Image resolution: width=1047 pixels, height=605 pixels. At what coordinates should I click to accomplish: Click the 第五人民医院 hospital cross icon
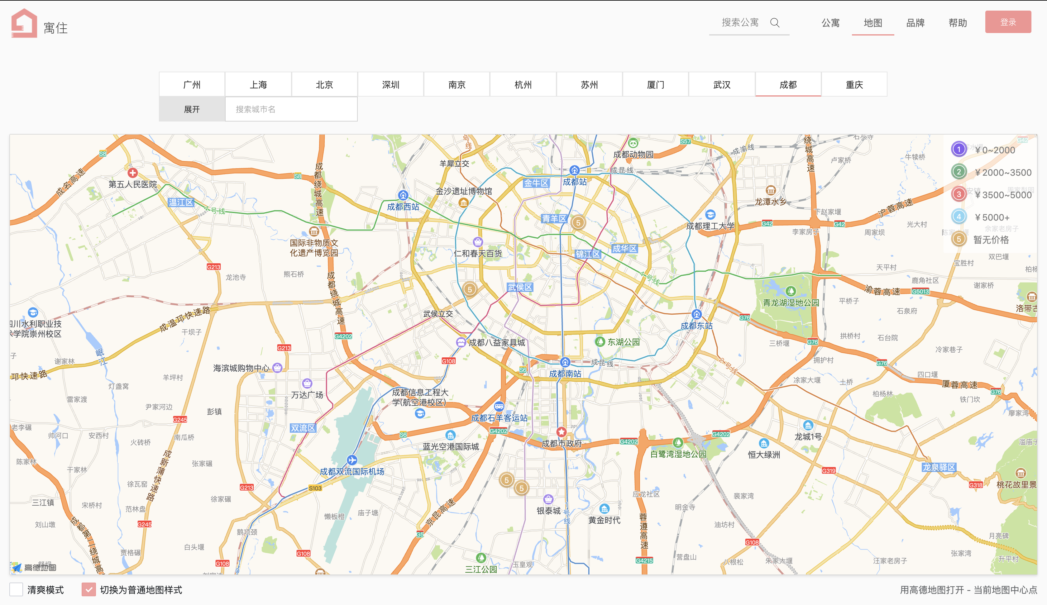tap(132, 173)
